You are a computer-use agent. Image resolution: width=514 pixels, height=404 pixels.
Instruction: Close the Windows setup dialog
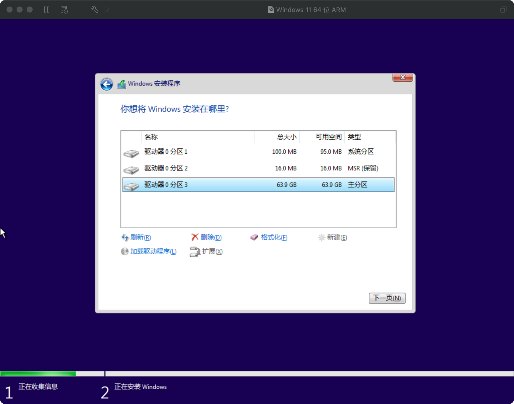[x=403, y=77]
